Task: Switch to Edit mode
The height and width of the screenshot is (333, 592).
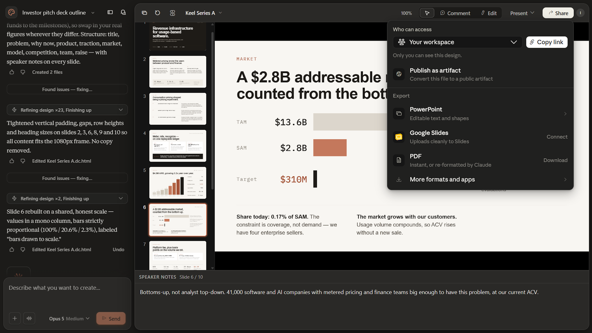Action: (x=489, y=13)
